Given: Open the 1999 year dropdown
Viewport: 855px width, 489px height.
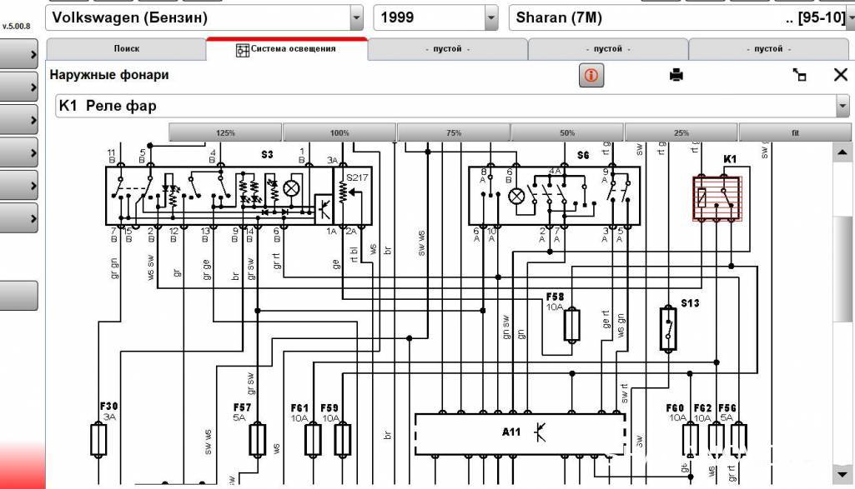Looking at the screenshot, I should click(x=490, y=17).
